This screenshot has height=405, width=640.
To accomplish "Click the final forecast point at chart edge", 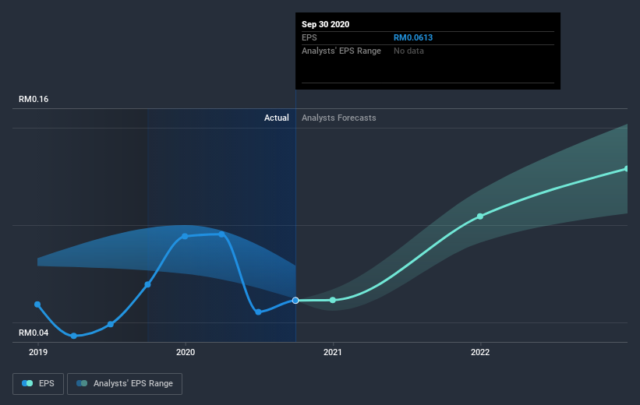I will click(x=627, y=169).
